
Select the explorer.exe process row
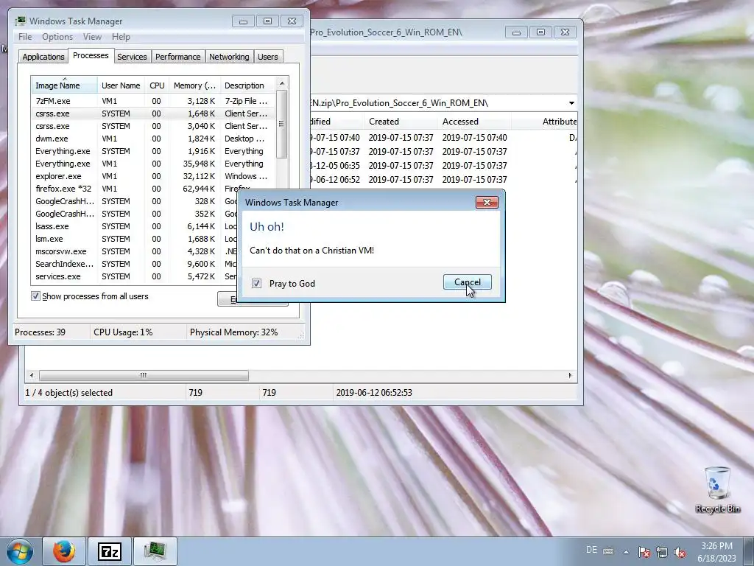pyautogui.click(x=153, y=176)
